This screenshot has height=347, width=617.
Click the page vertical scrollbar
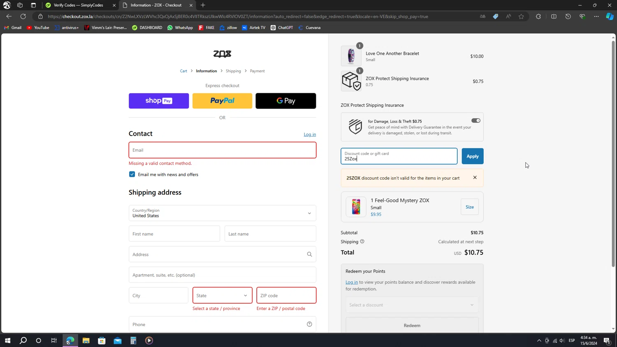coord(613,154)
